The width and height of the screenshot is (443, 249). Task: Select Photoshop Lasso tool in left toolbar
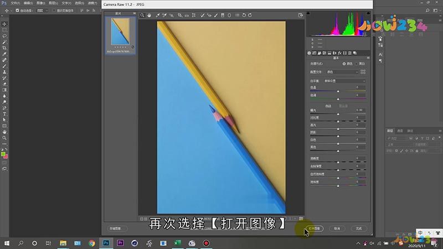point(4,36)
